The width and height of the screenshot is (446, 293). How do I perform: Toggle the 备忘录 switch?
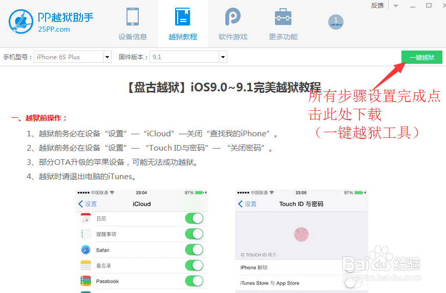pyautogui.click(x=194, y=265)
